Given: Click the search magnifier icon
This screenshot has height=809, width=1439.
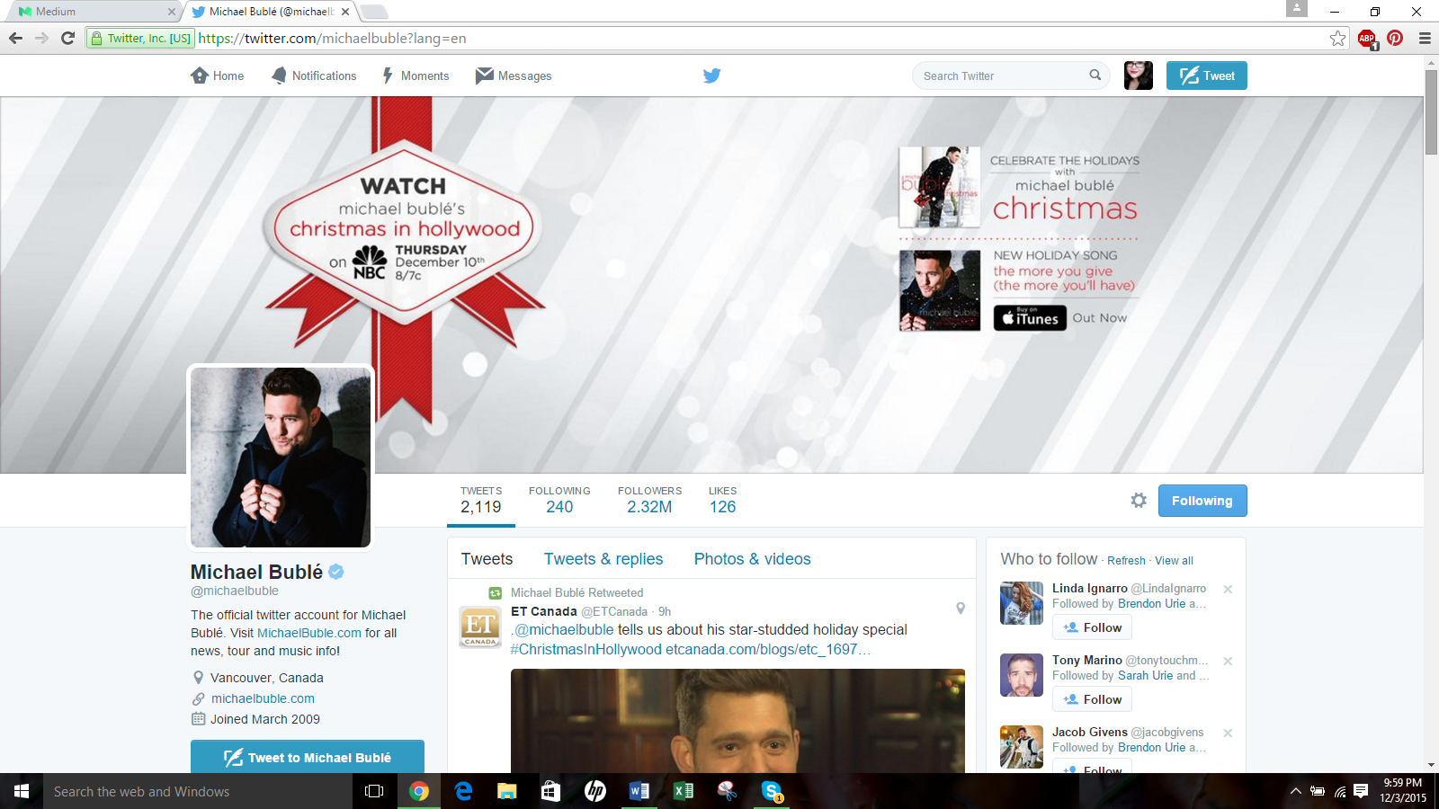Looking at the screenshot, I should [1095, 76].
